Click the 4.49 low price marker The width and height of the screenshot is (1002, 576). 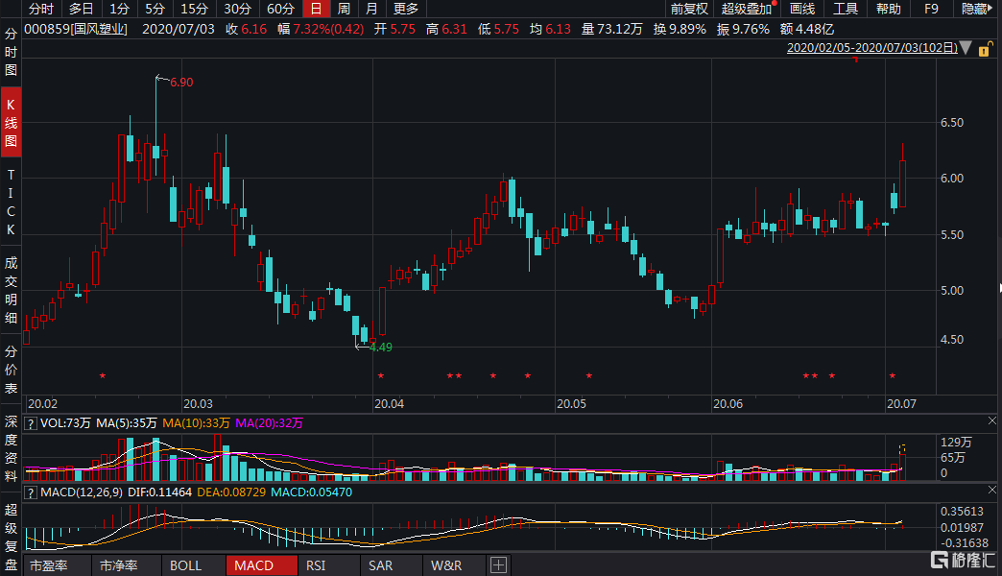point(380,347)
